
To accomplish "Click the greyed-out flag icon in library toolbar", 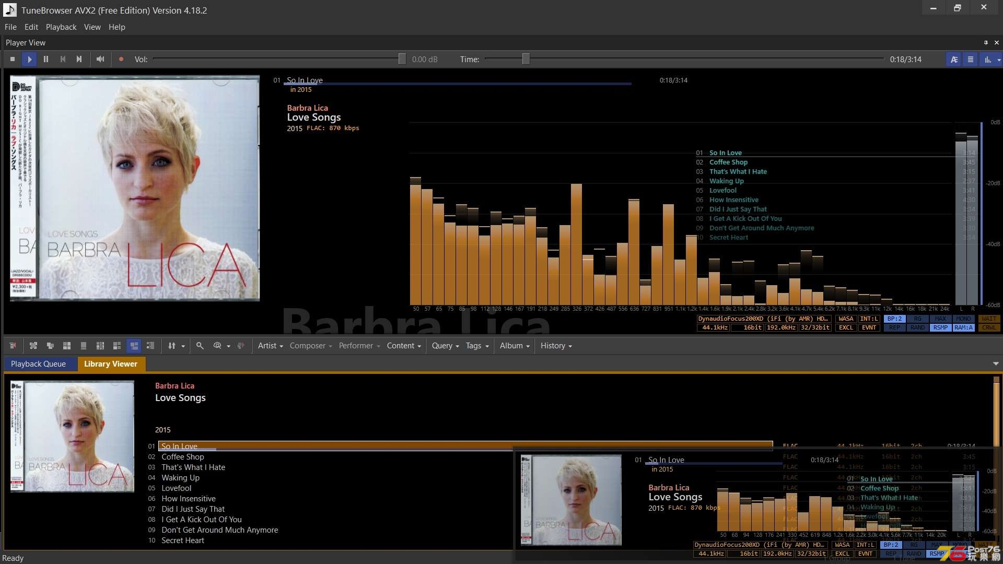I will pos(241,346).
